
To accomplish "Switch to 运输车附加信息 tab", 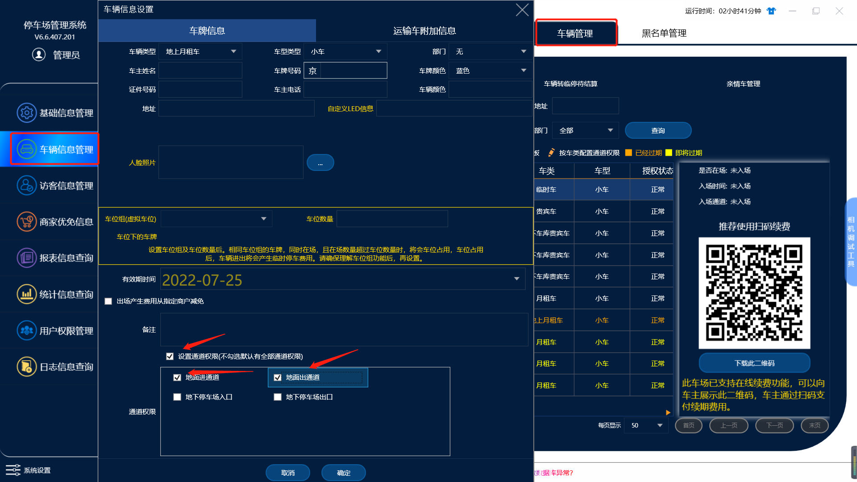I will (424, 31).
